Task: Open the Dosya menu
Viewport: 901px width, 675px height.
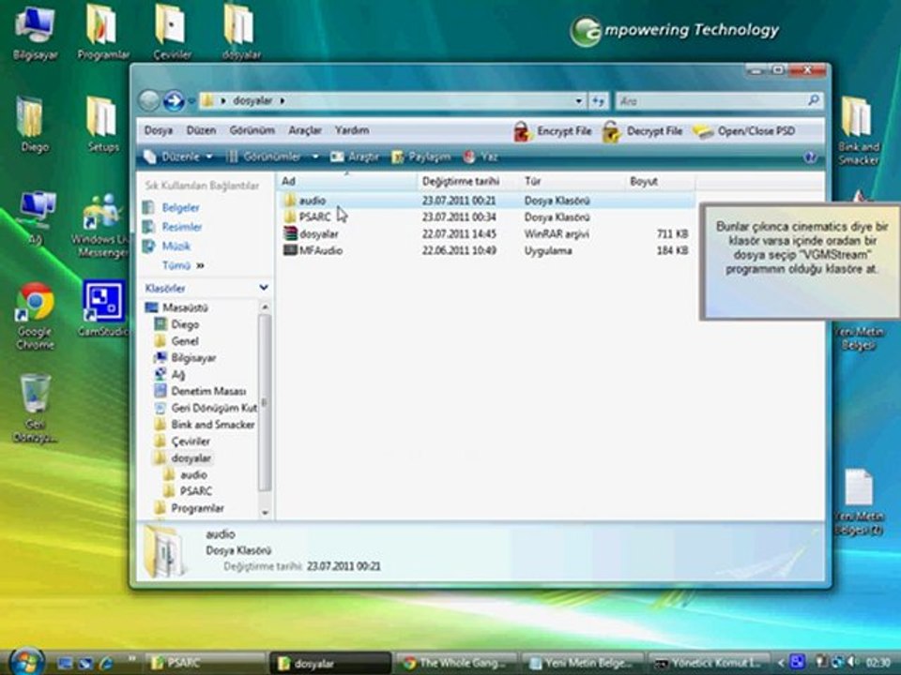Action: (x=158, y=130)
